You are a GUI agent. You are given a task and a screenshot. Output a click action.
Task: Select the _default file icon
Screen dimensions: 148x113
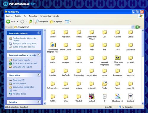pos(92,96)
